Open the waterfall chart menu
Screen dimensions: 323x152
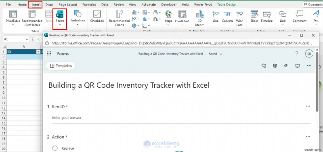(x=157, y=13)
